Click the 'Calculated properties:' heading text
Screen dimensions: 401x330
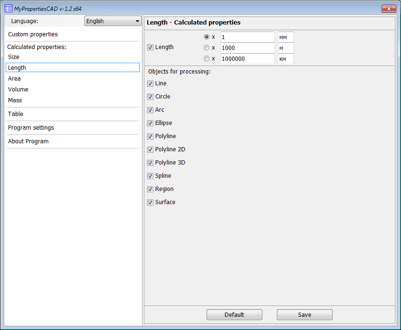pos(37,47)
